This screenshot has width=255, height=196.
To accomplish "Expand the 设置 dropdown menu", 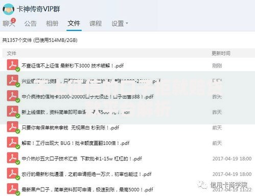I will (120, 24).
